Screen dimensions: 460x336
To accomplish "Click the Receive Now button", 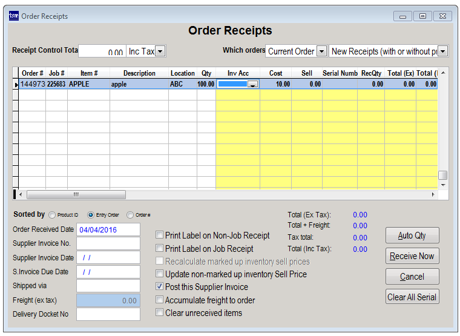I will 412,256.
